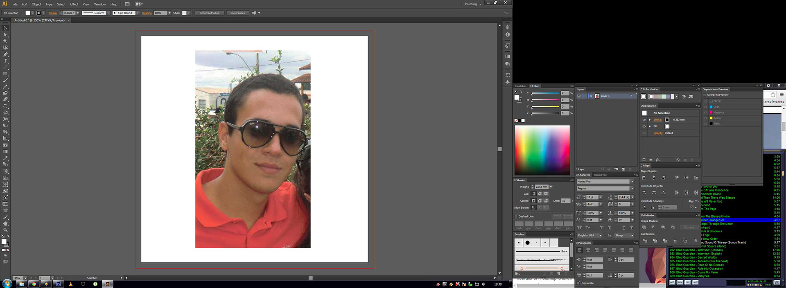This screenshot has height=288, width=786.
Task: Click horizontal align left in Align panel
Action: coord(644,178)
